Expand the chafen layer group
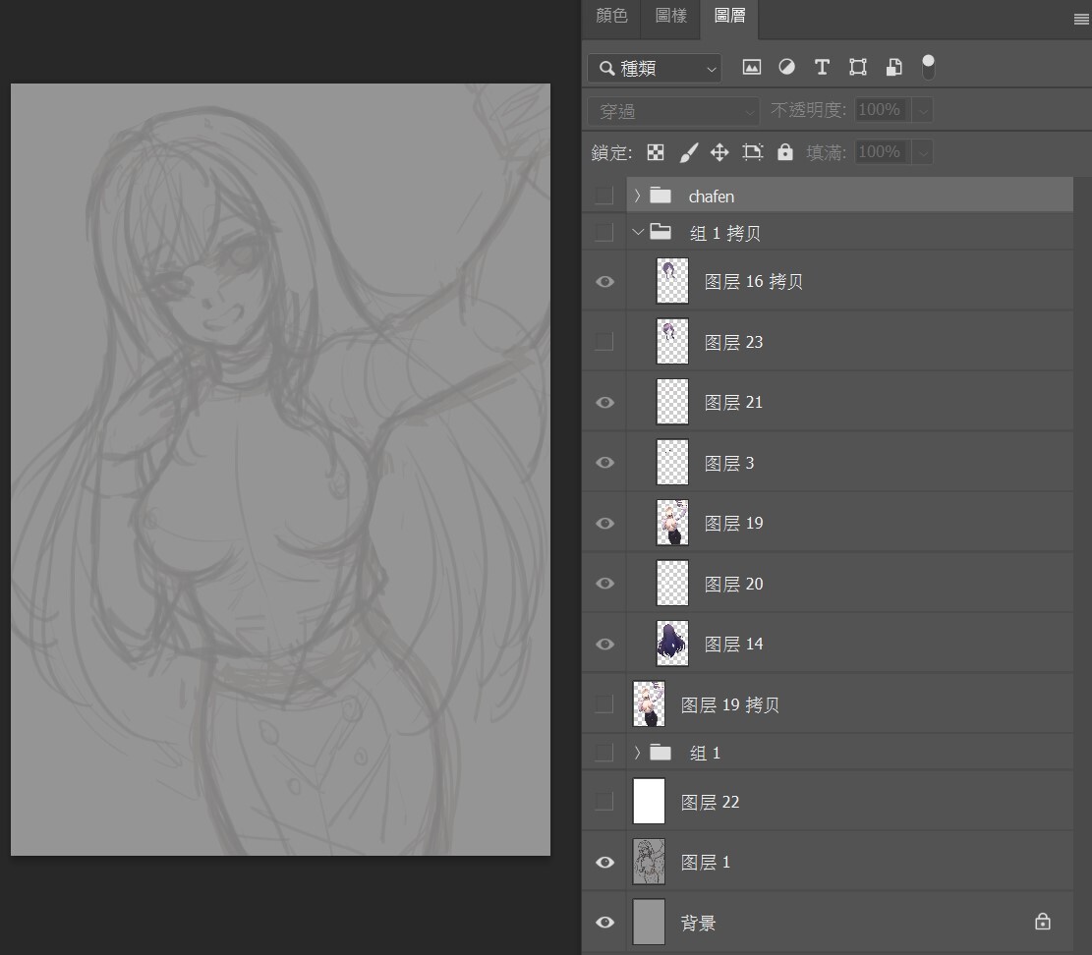 (637, 197)
